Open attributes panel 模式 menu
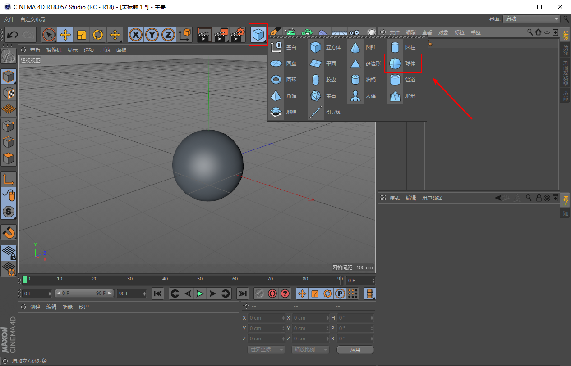 click(x=395, y=198)
